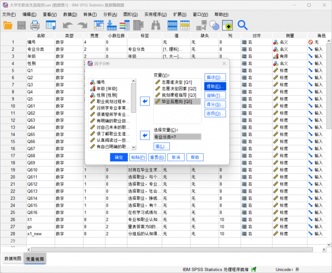332x273 pixels.
Task: Click the Q616 variable name cell
Action: point(41,212)
